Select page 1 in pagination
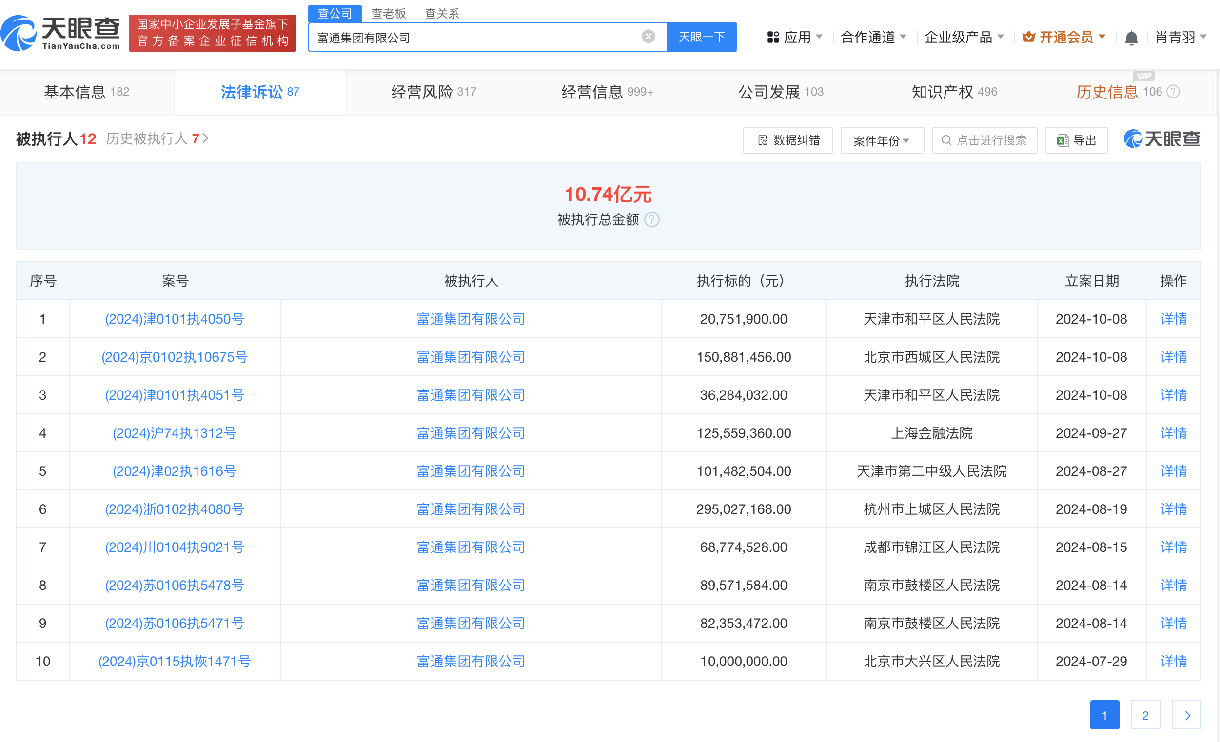The height and width of the screenshot is (742, 1220). tap(1104, 715)
